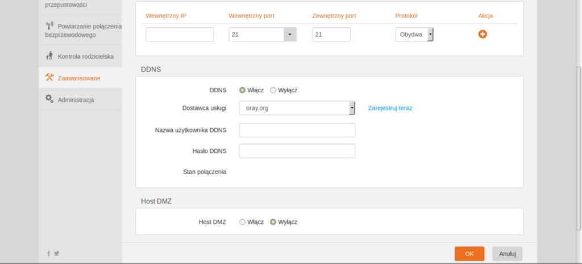Focus the Nazwa użytkownika DDNS field
582x264 pixels.
297,130
